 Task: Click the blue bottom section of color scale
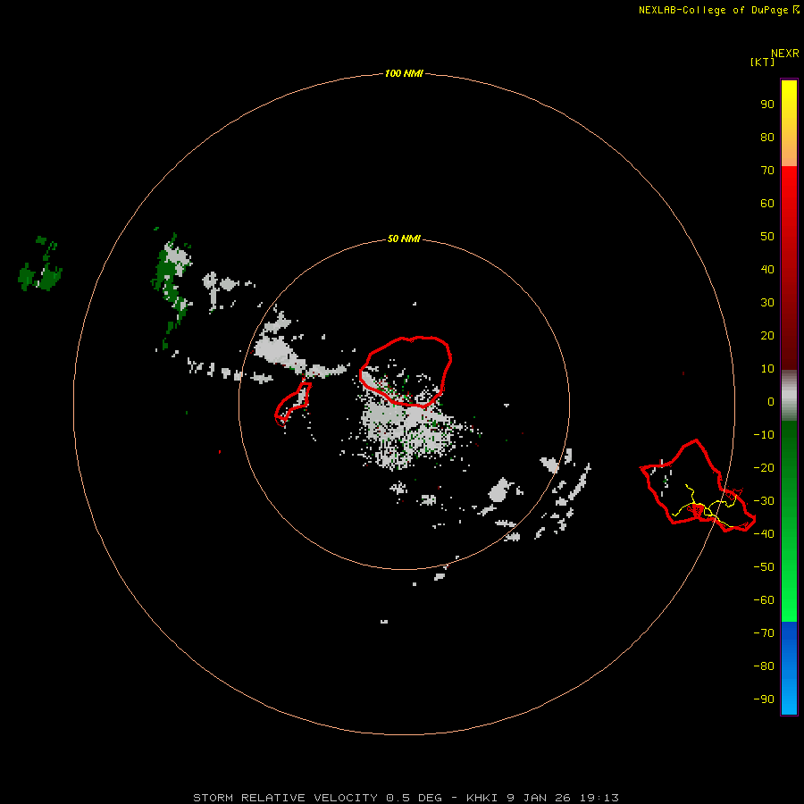pos(789,668)
